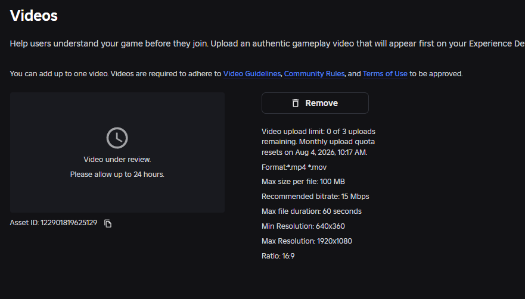Click the clock icon in the video preview

117,138
